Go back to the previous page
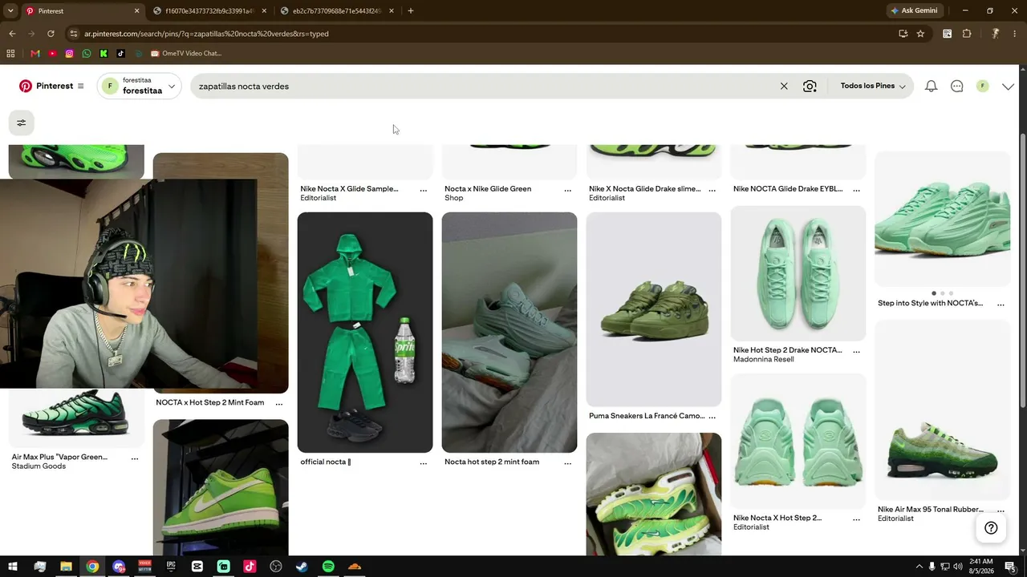The height and width of the screenshot is (577, 1027). click(12, 34)
